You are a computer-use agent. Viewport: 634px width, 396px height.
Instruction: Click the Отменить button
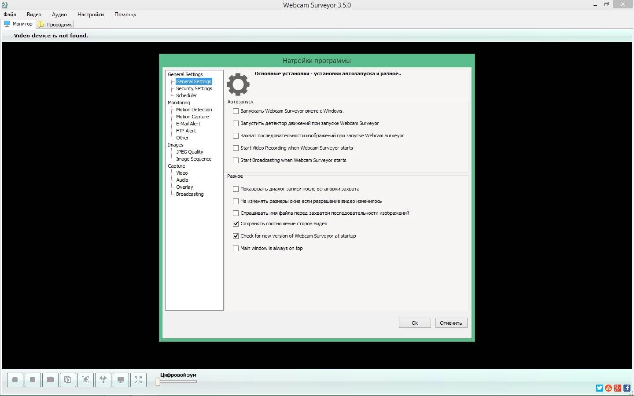click(x=451, y=323)
